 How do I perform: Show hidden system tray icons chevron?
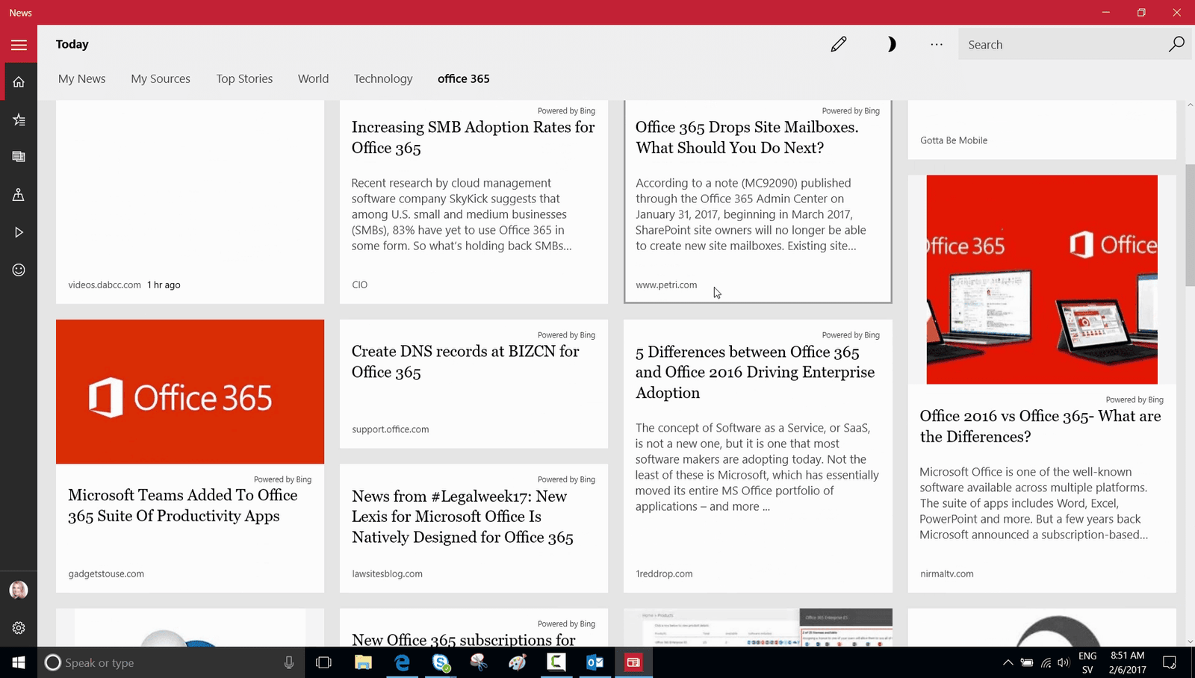pyautogui.click(x=1008, y=662)
